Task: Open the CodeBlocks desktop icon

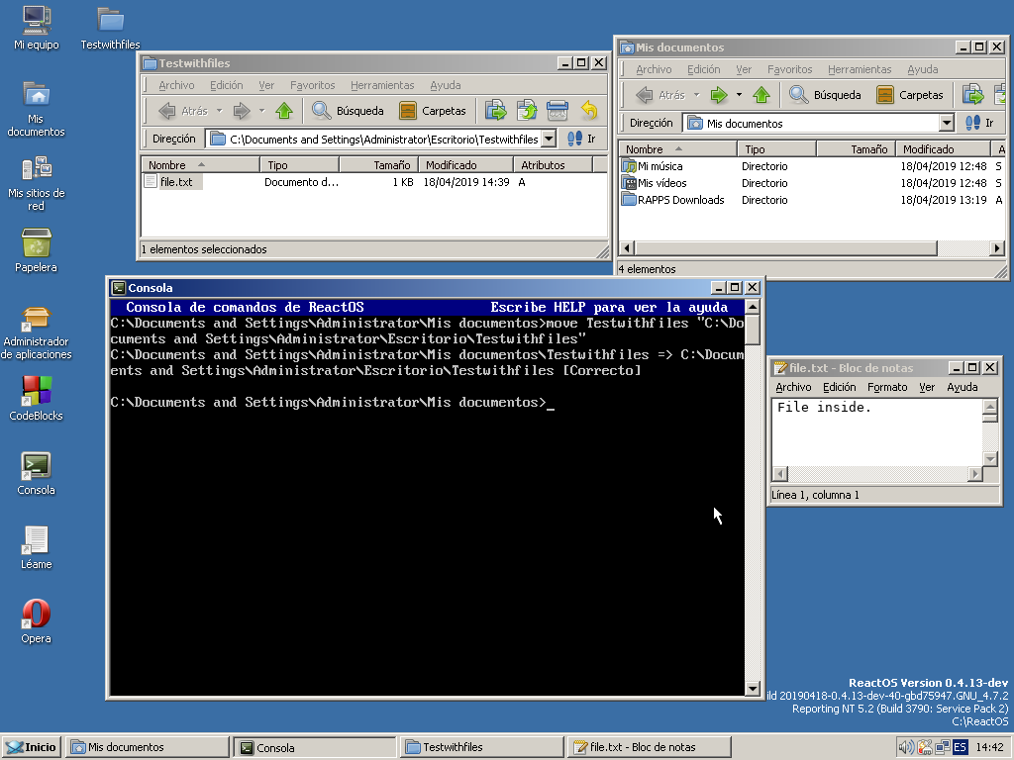Action: click(36, 392)
